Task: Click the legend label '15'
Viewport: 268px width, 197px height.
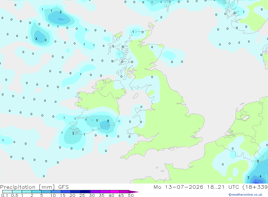Action: click(63, 195)
